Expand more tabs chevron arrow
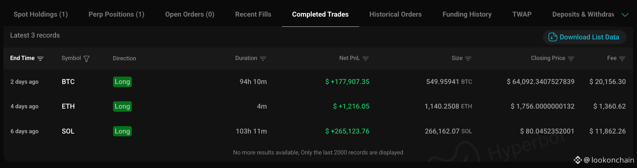 (625, 15)
